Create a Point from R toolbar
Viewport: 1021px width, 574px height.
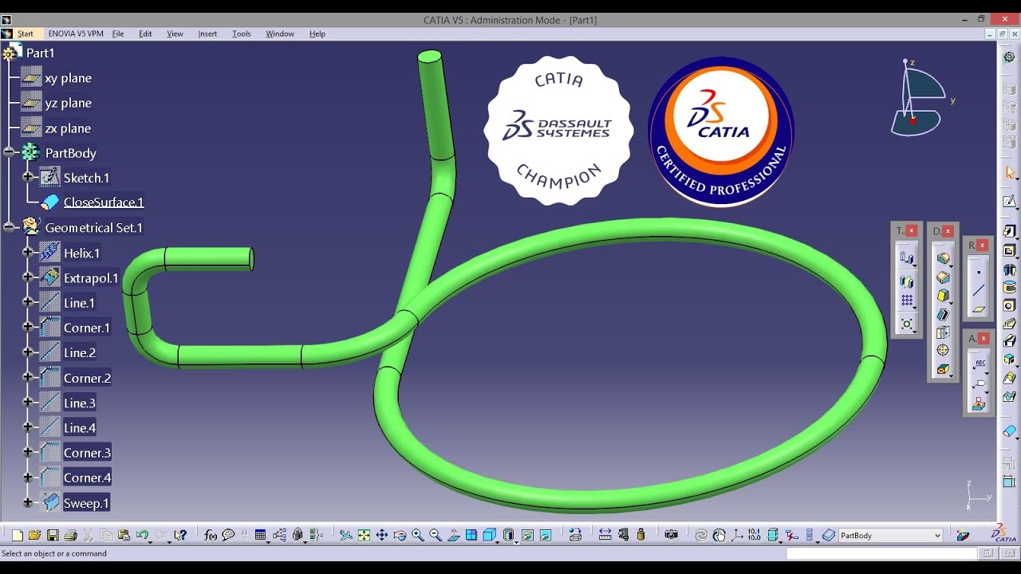(x=979, y=272)
